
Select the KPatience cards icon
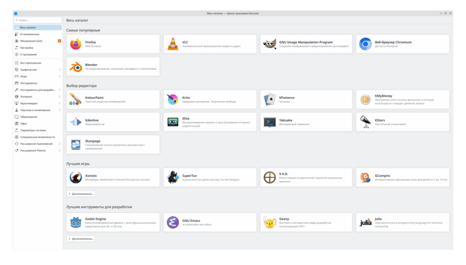[269, 99]
